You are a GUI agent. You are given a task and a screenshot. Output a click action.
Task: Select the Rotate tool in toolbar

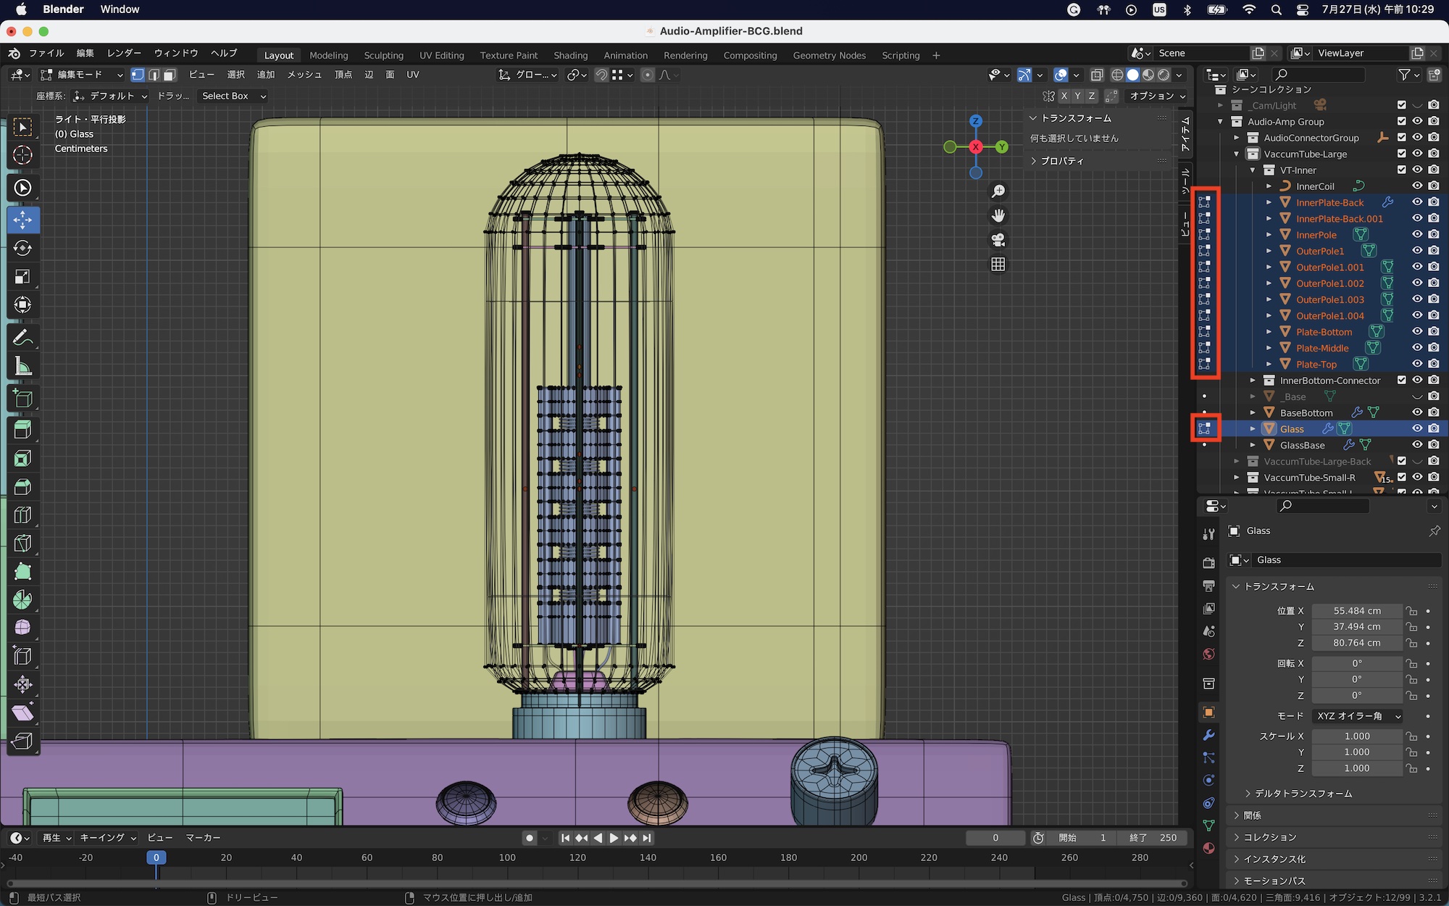[22, 248]
